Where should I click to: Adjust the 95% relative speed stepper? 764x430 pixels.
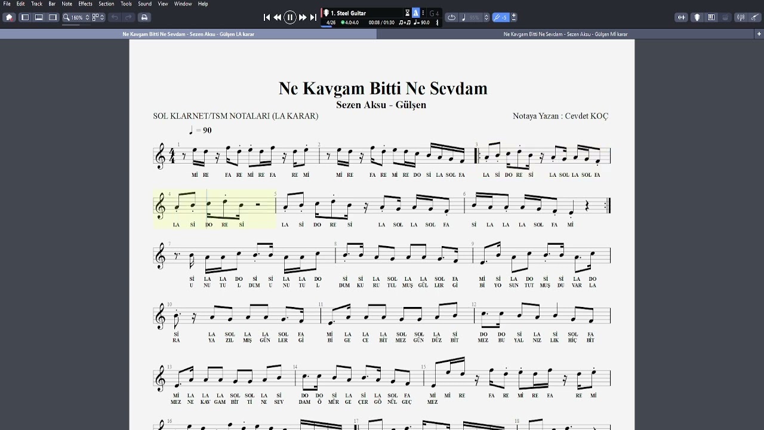coord(486,17)
